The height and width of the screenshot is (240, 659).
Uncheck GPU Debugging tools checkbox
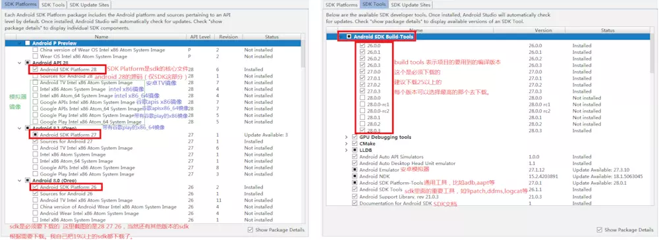355,137
